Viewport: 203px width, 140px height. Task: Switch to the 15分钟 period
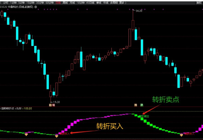click(30, 3)
